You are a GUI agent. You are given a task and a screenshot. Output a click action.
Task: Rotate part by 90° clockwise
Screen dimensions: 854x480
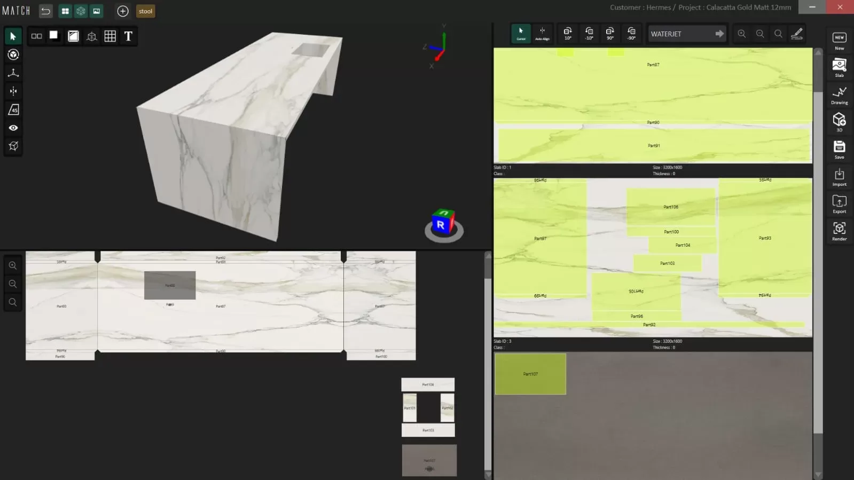click(610, 34)
